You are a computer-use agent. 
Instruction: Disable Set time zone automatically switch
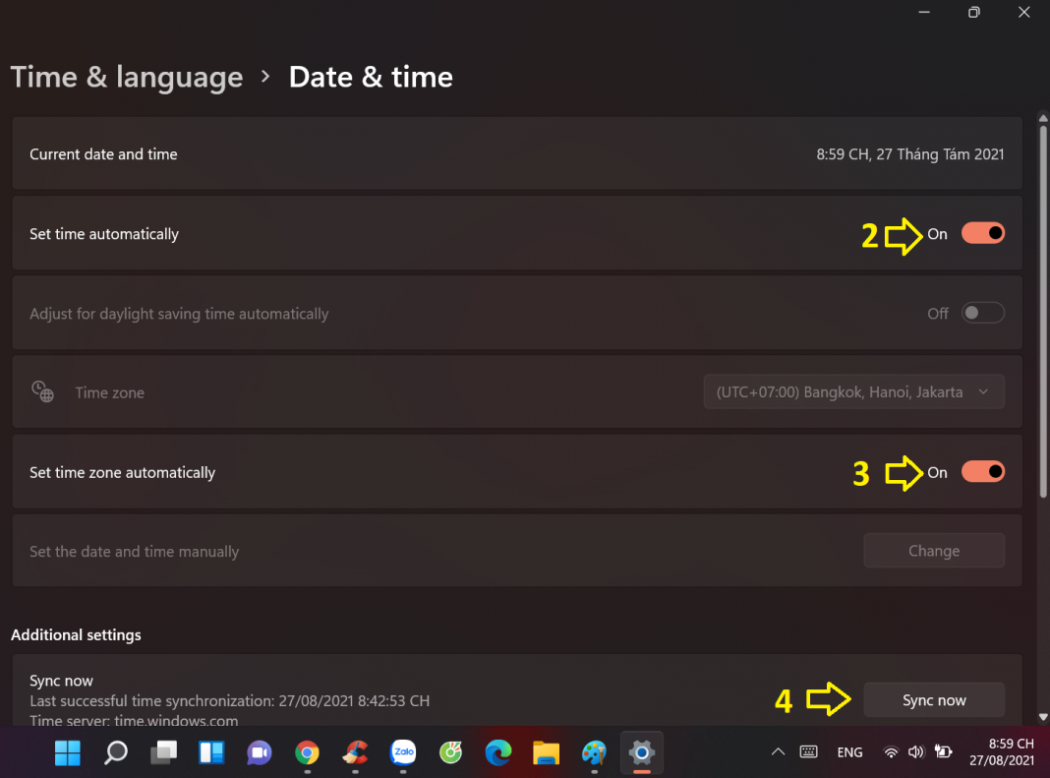point(982,472)
